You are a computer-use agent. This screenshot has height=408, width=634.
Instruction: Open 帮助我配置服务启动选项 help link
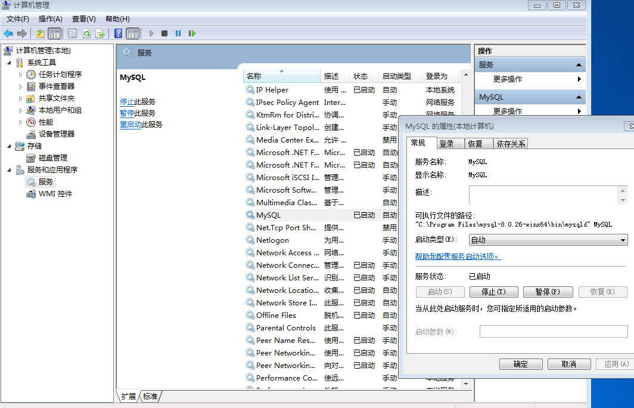point(458,256)
